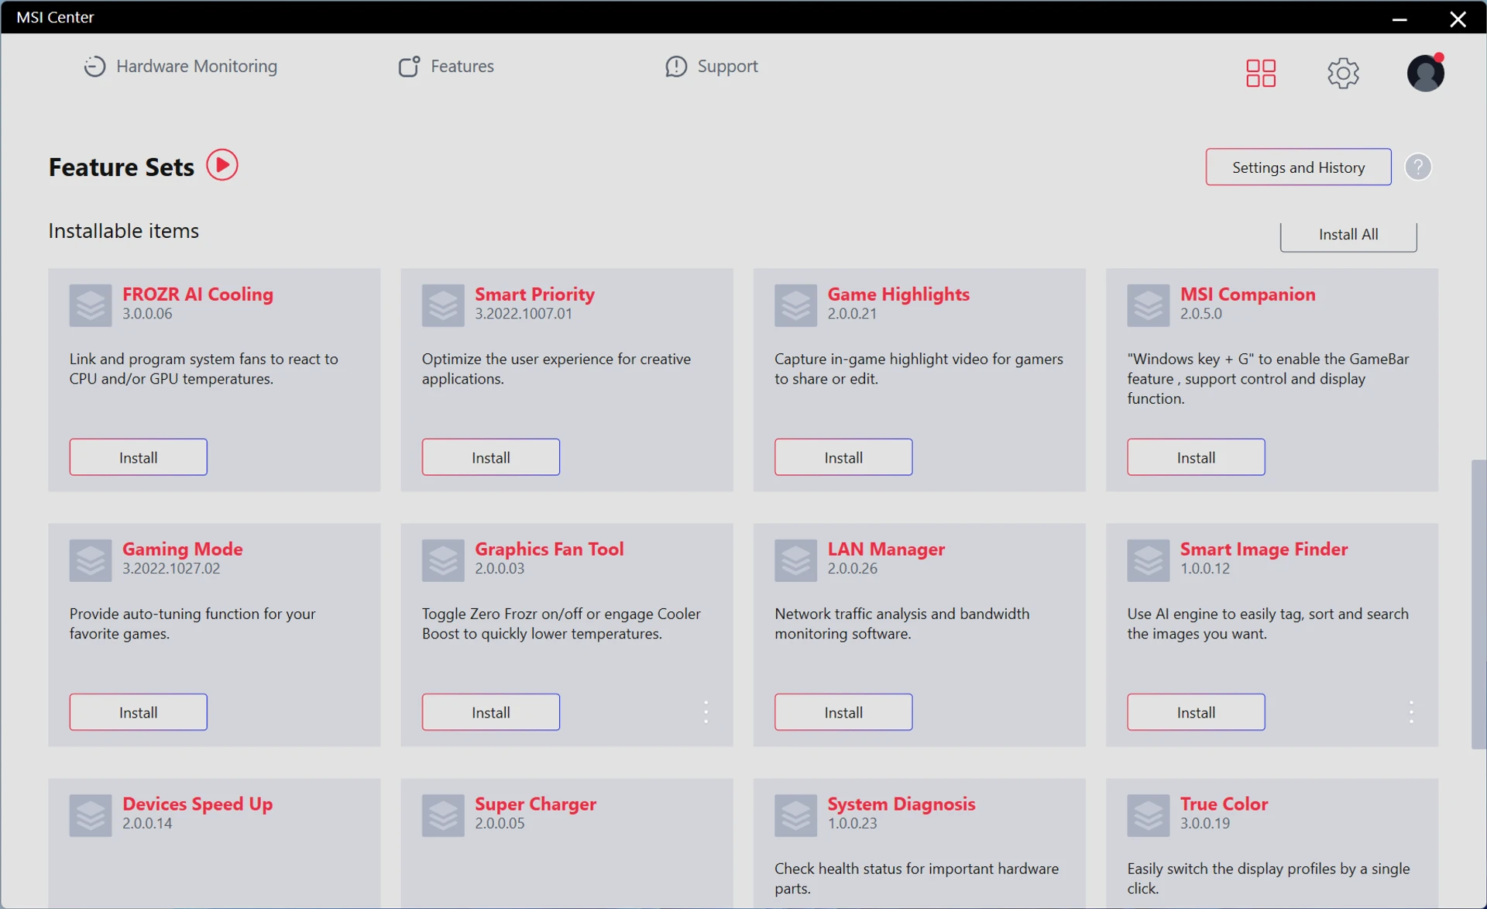Open more options on Graphics Fan Tool card

(x=706, y=712)
